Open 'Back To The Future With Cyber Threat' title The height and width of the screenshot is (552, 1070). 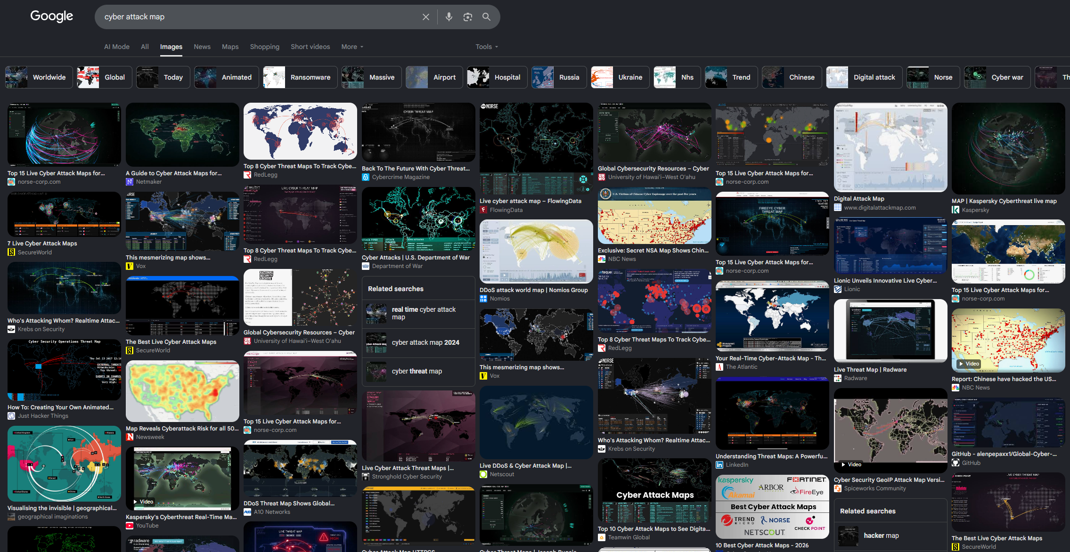[416, 169]
